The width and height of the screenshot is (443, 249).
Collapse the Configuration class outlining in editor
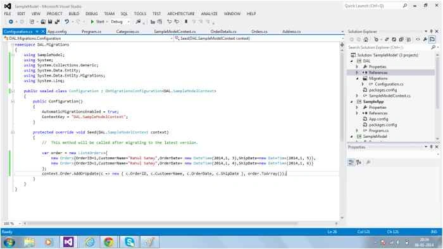pos(13,91)
